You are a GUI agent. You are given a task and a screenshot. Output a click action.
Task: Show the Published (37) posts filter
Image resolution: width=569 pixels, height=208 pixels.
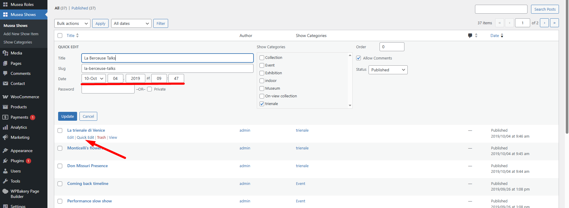point(83,8)
